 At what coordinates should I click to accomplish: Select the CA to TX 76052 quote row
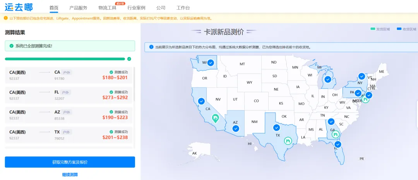69,135
